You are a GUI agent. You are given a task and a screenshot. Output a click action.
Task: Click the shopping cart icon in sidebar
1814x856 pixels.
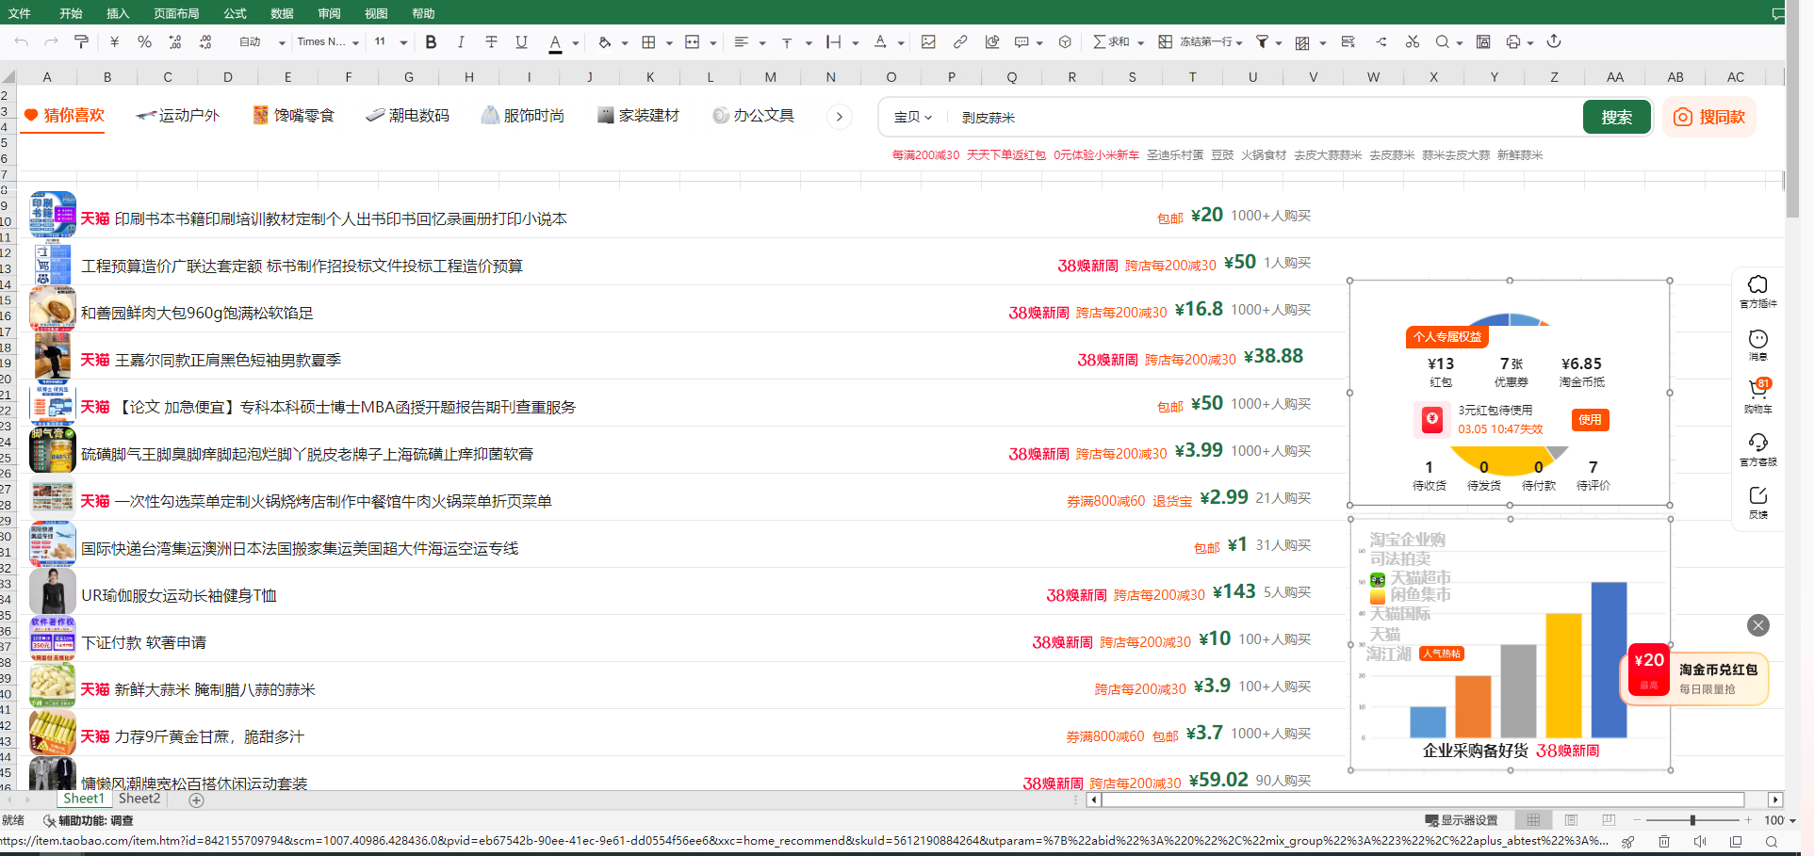[x=1757, y=390]
